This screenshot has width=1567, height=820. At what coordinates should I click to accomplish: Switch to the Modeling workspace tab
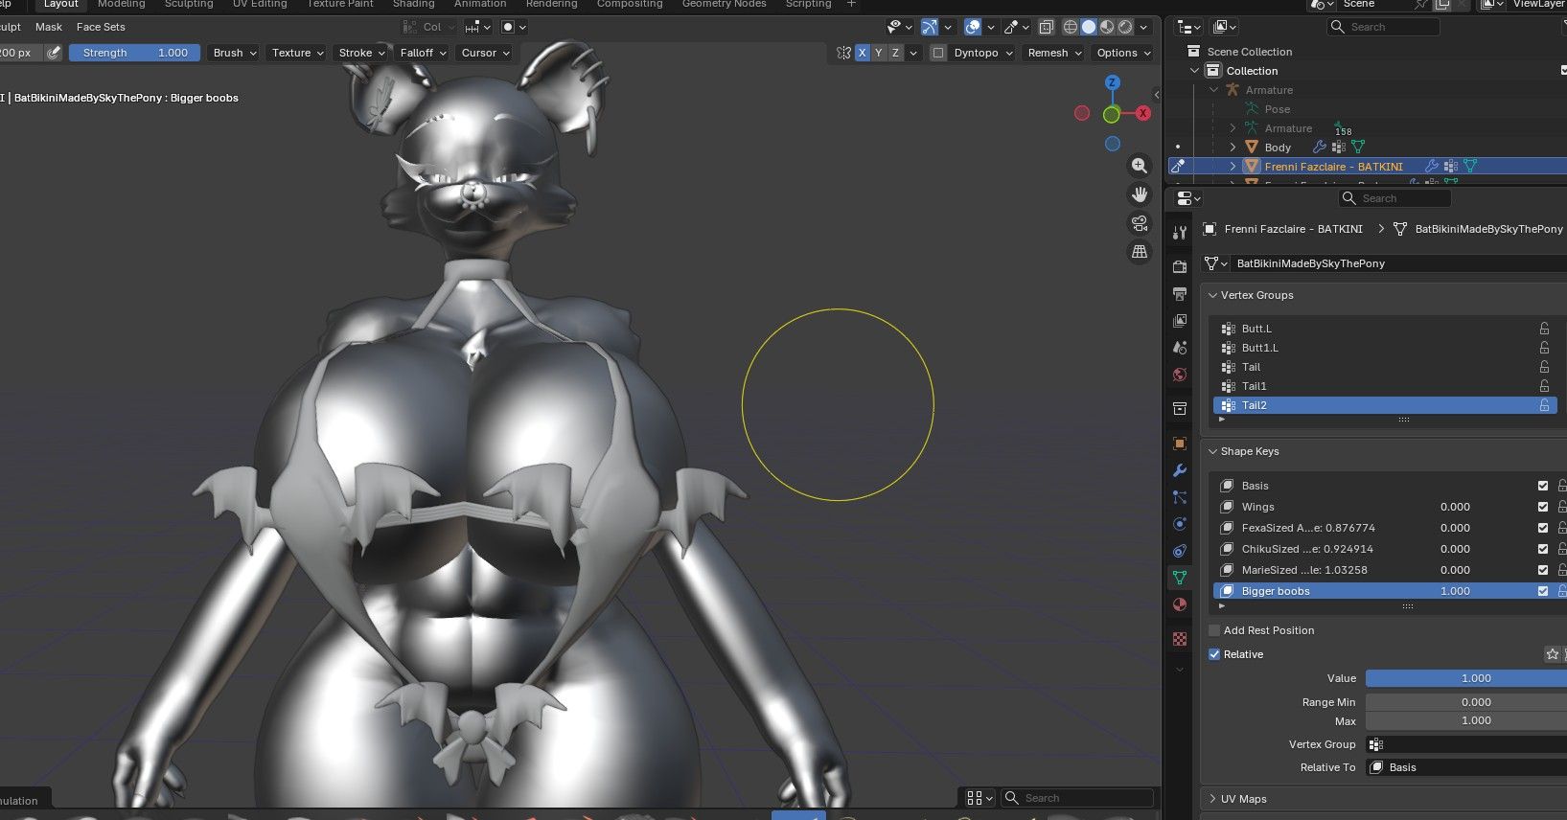pos(122,5)
